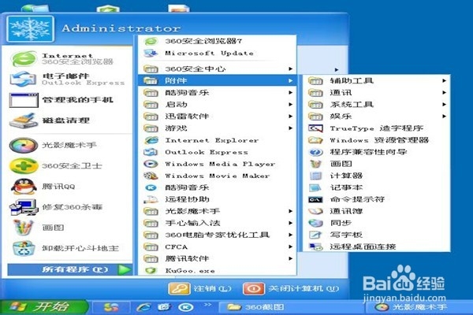Click the 注销(L) log off button
The image size is (473, 315).
pos(199,289)
